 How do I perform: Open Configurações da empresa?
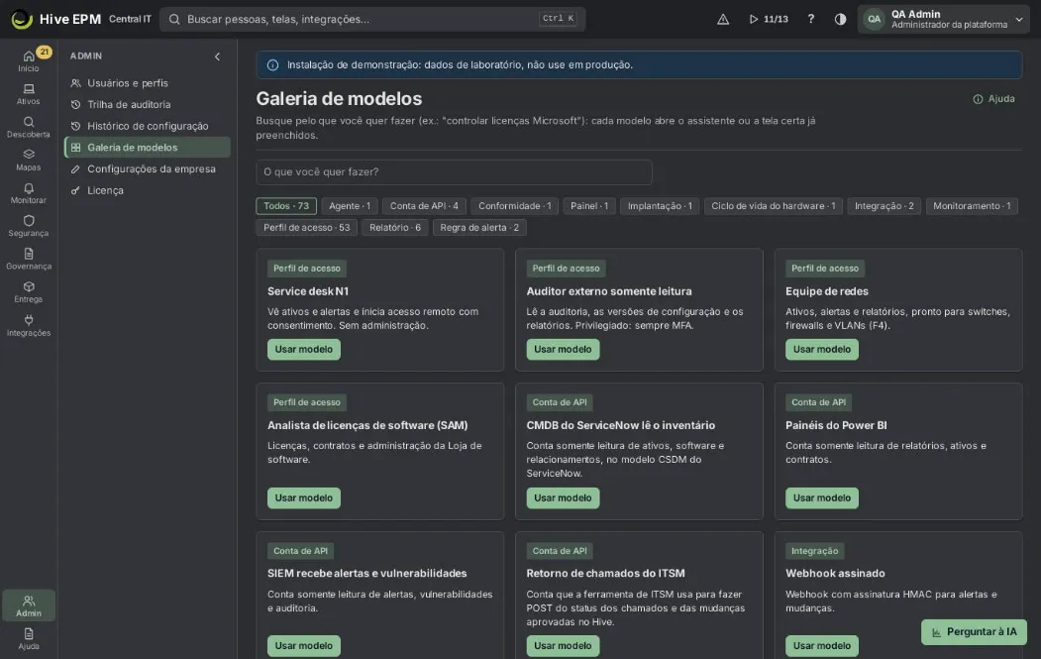pos(148,168)
